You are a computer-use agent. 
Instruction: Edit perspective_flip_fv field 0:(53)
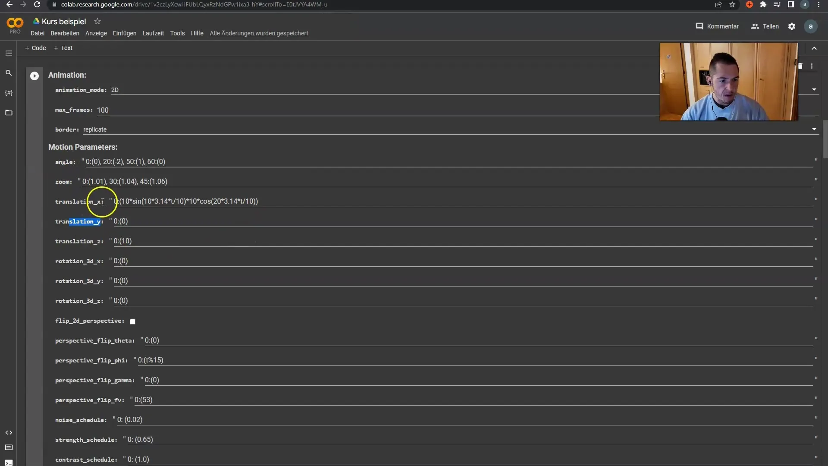pyautogui.click(x=474, y=400)
